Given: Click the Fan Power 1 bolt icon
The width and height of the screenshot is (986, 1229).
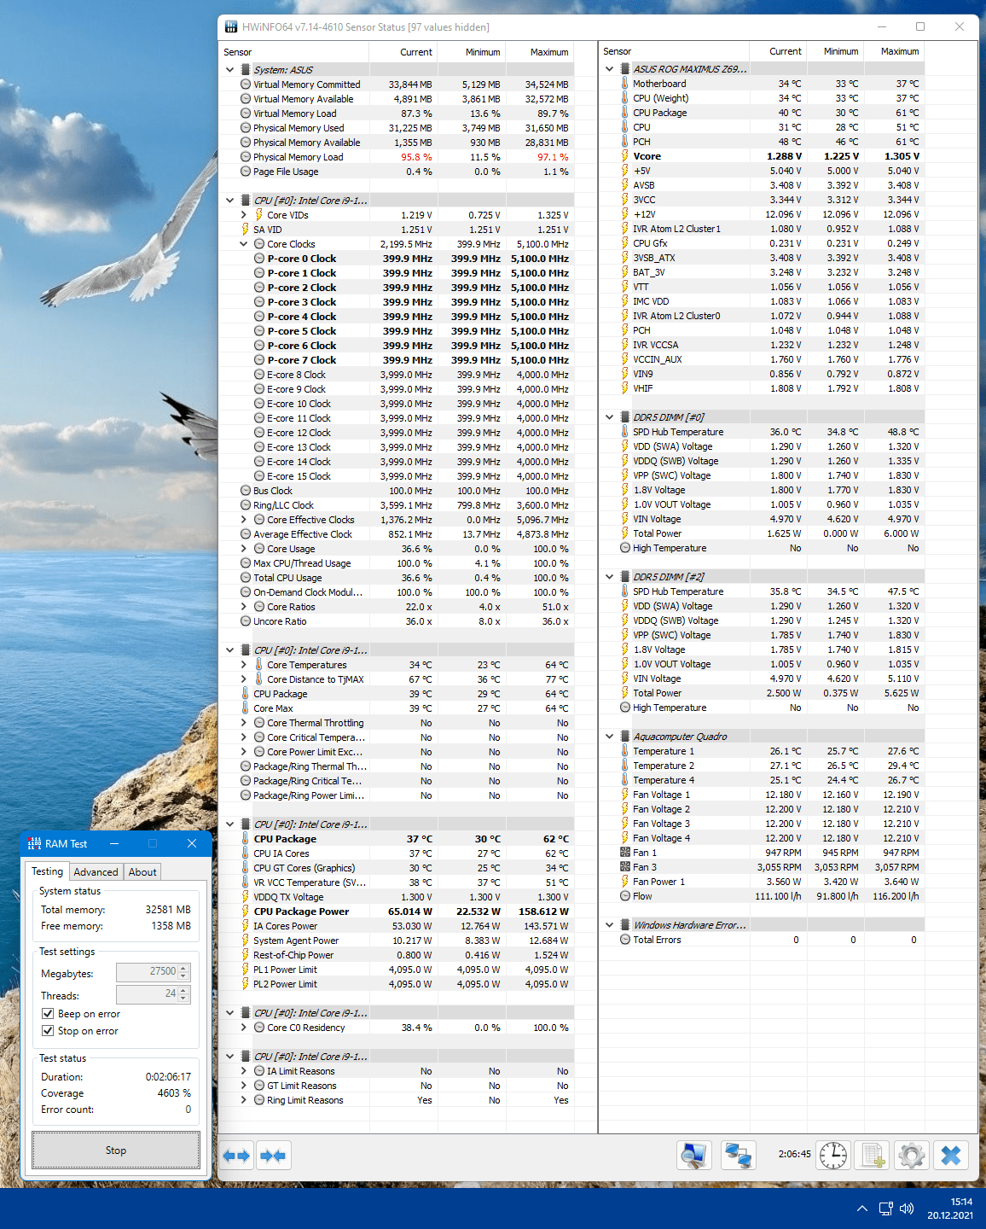Looking at the screenshot, I should 625,882.
